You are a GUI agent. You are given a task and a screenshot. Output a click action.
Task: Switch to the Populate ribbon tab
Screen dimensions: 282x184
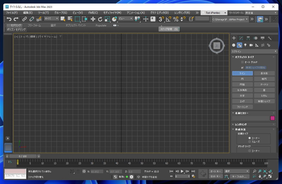point(101,25)
